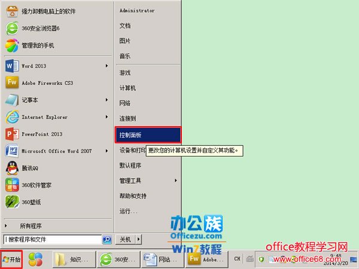Click the 开始 Start button
This screenshot has width=359, height=269.
(11, 259)
